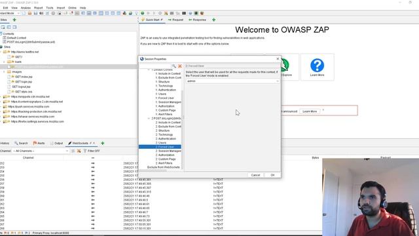Click the Learn More button by announcement

[310, 111]
